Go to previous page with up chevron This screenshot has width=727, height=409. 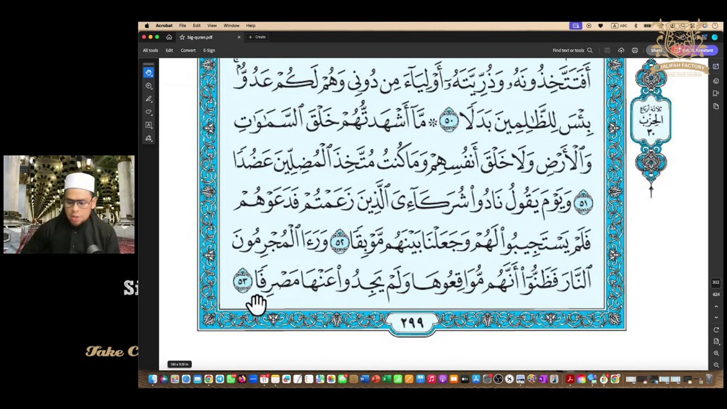(716, 307)
